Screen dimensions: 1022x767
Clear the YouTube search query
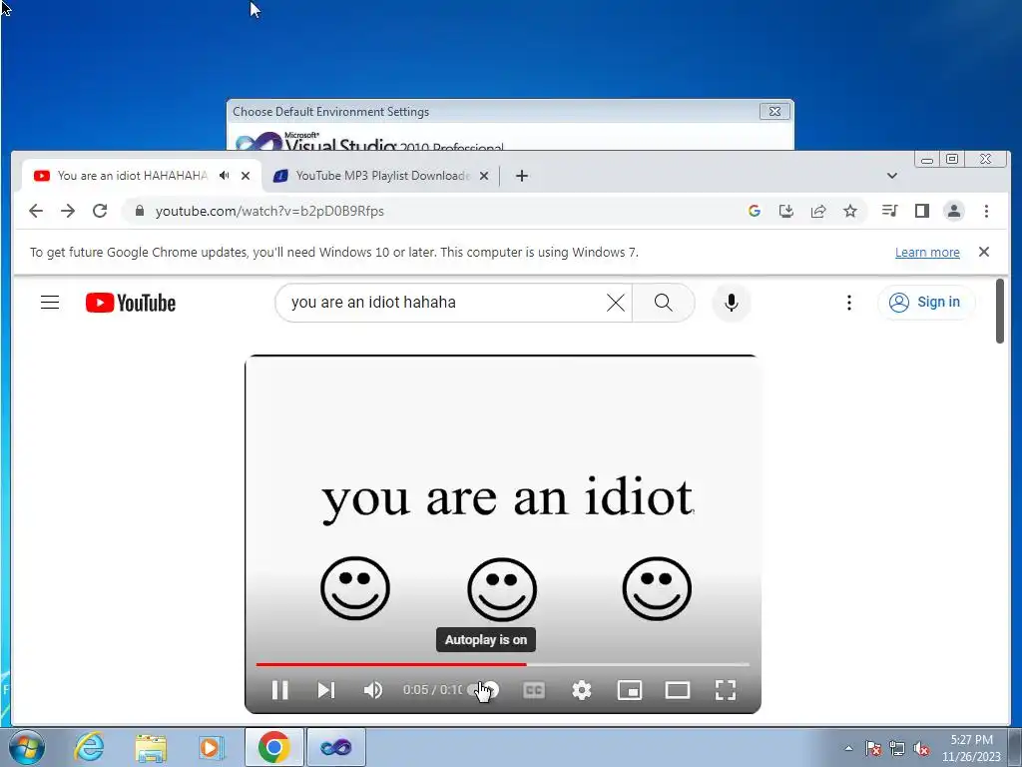coord(615,303)
